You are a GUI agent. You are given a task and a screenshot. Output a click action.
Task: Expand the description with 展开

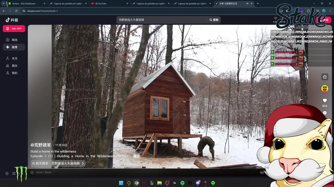[137, 156]
